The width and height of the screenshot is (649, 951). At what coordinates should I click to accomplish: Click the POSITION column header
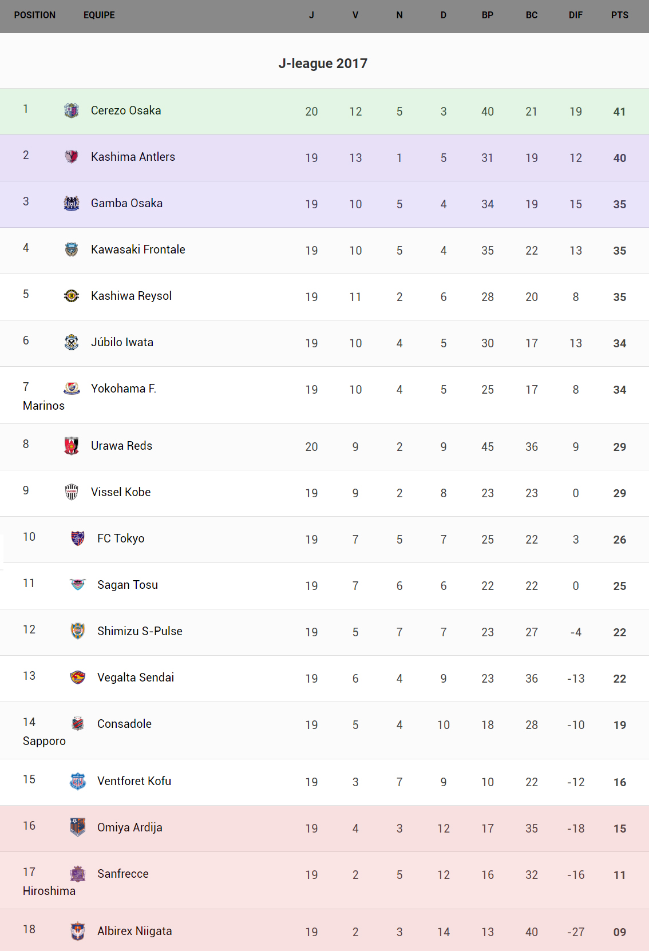coord(35,15)
